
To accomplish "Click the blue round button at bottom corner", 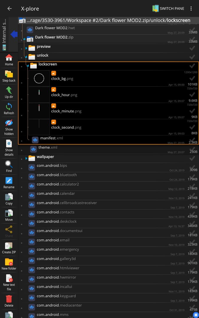I will pyautogui.click(x=196, y=315).
